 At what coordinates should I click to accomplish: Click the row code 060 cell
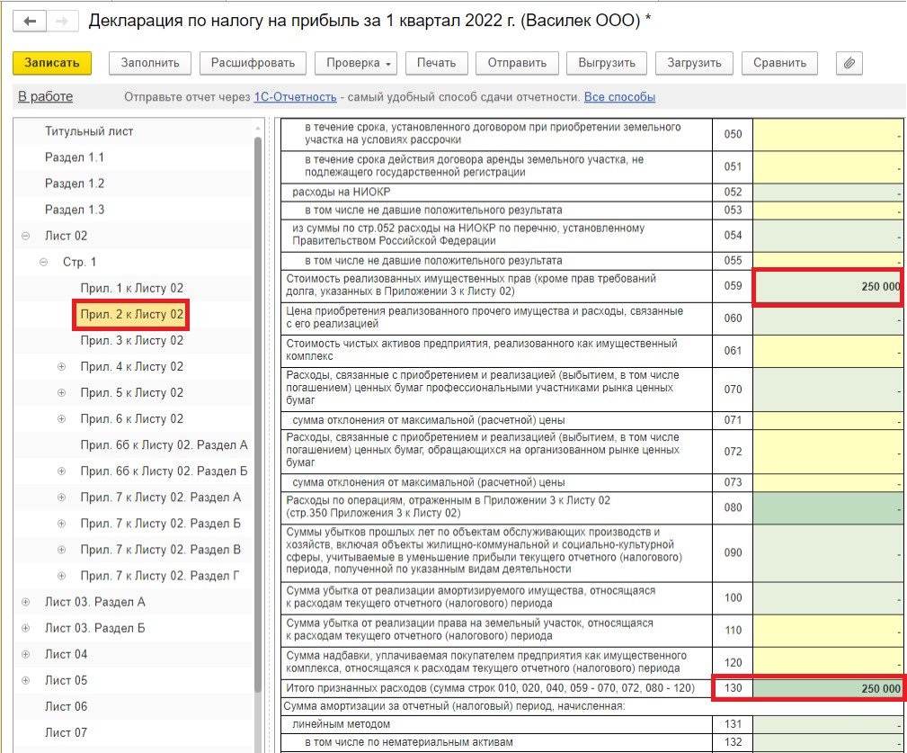tap(733, 318)
